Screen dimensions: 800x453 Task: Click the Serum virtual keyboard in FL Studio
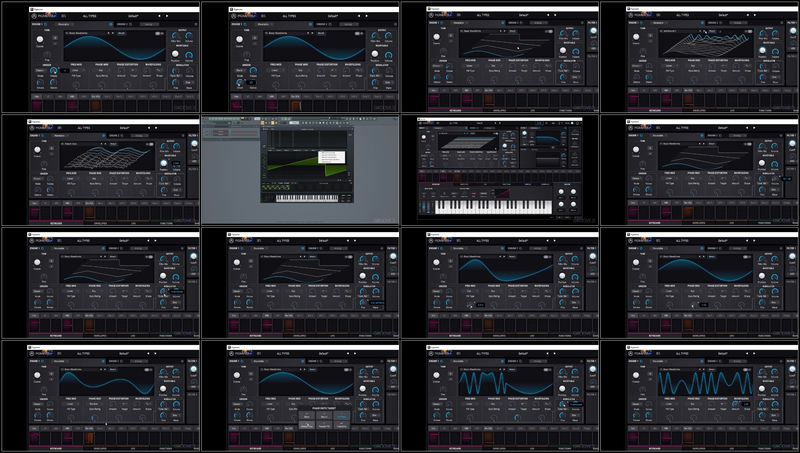pyautogui.click(x=307, y=198)
